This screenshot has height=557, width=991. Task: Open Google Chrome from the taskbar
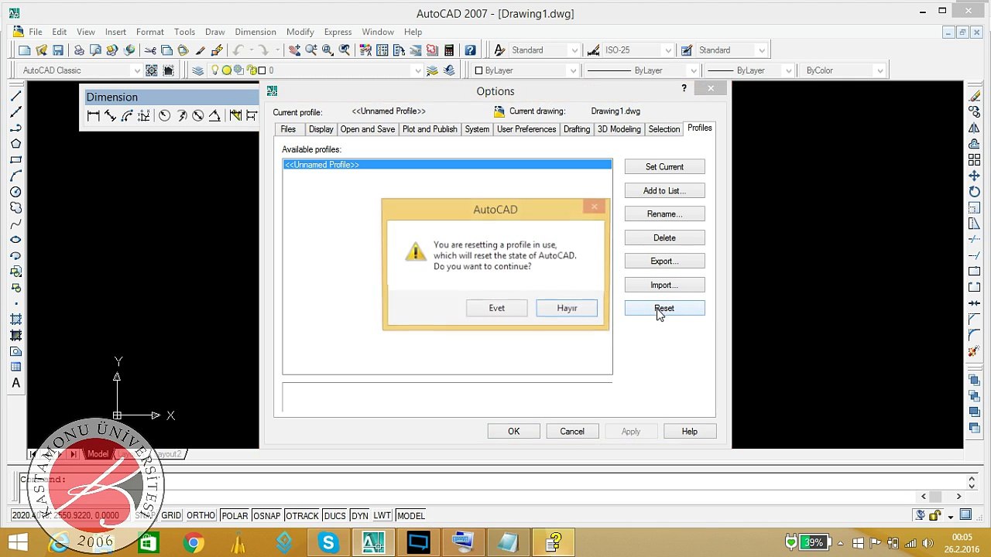[194, 542]
